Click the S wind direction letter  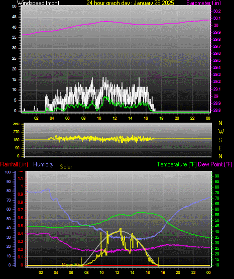tap(220, 140)
